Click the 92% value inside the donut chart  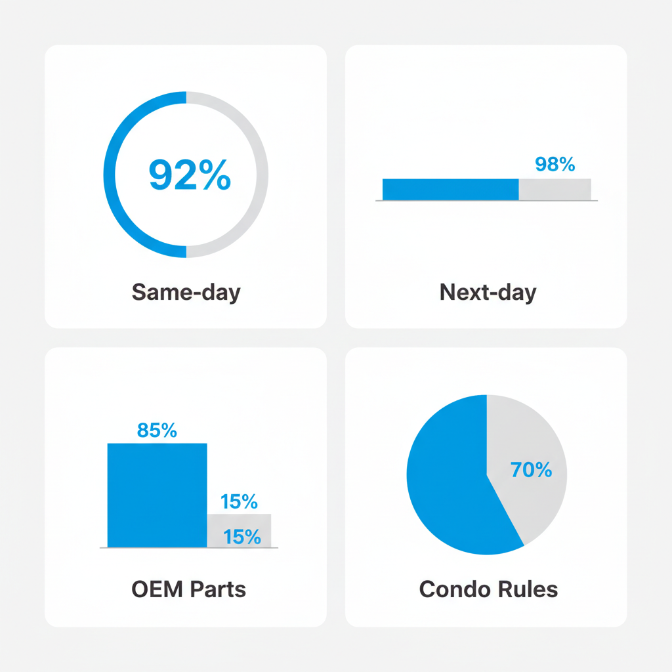190,175
